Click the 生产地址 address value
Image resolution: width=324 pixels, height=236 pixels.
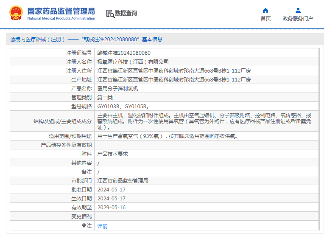(174, 80)
